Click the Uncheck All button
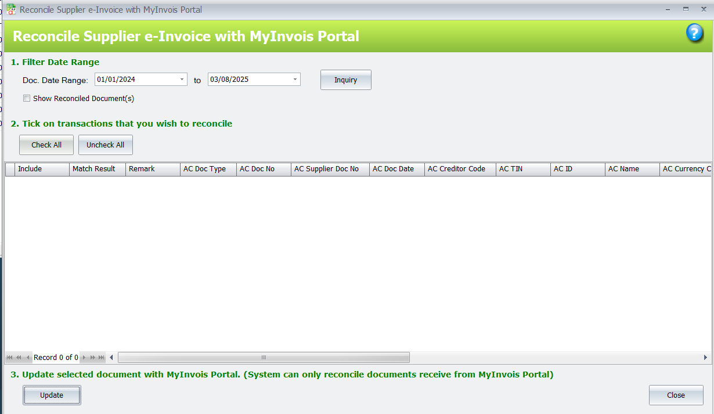 point(106,145)
